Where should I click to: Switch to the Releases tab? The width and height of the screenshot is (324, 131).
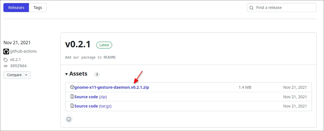[16, 8]
